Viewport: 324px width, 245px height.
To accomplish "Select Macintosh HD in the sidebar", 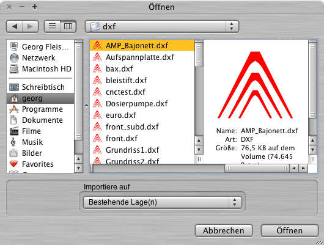I will point(40,69).
